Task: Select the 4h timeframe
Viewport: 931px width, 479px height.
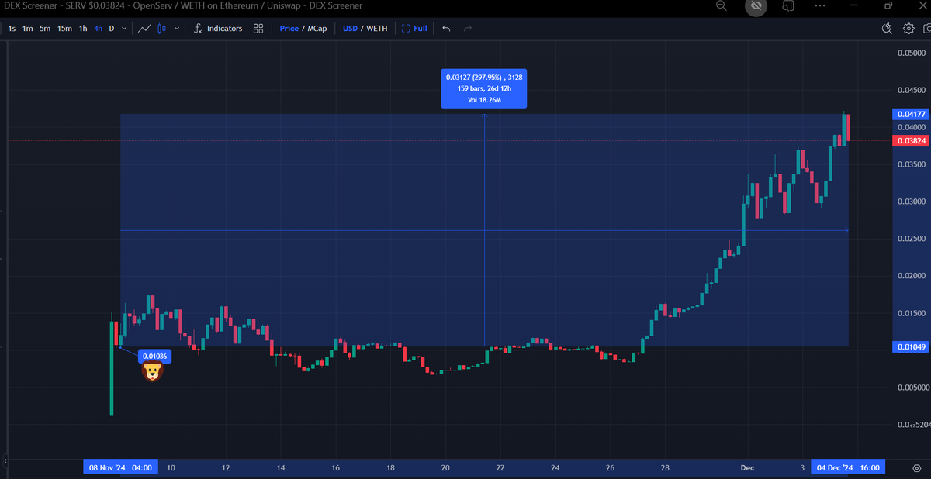Action: point(98,29)
